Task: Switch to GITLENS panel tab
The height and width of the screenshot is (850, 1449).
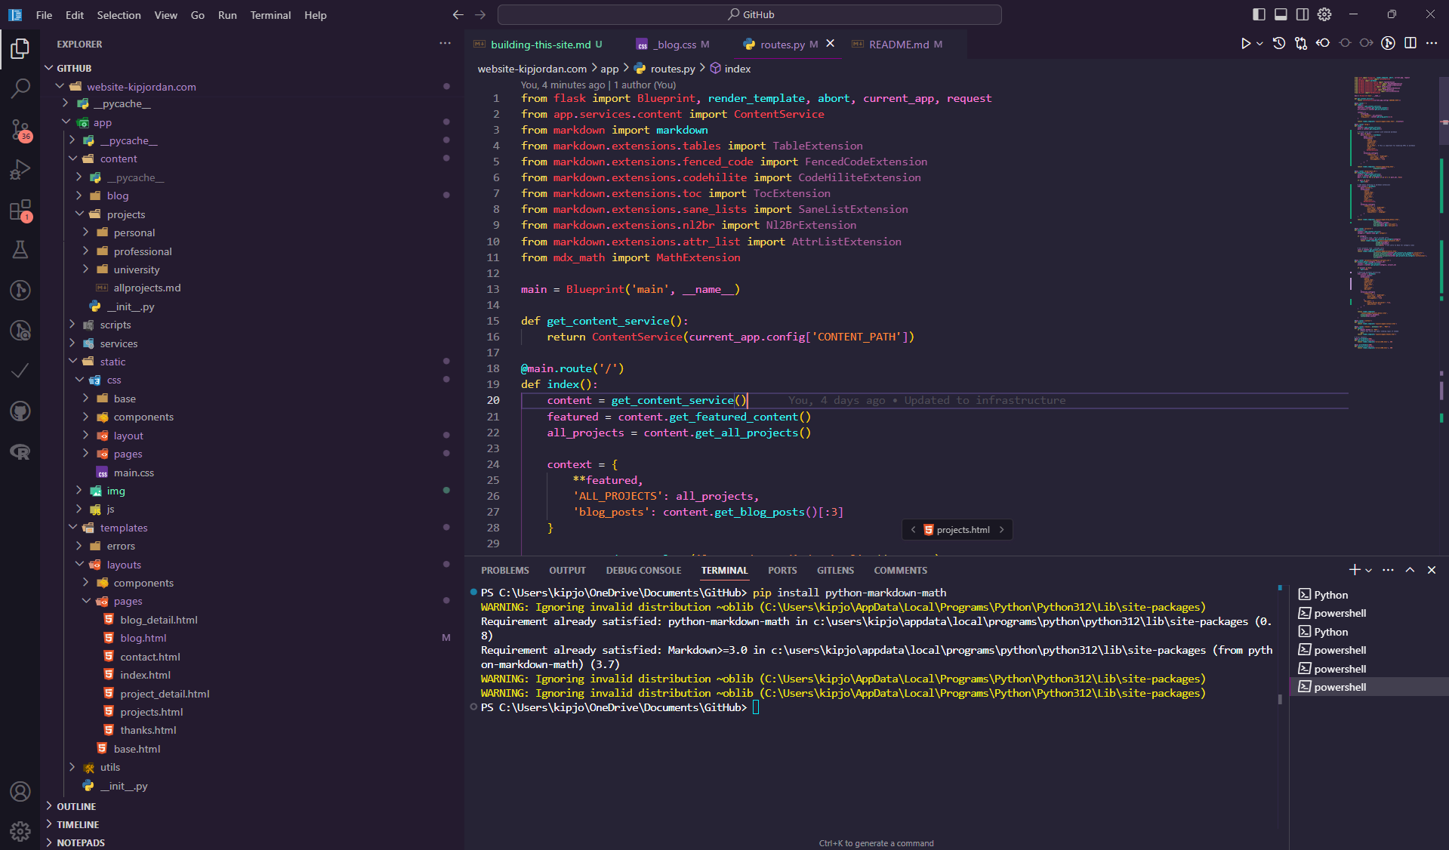Action: pos(835,571)
